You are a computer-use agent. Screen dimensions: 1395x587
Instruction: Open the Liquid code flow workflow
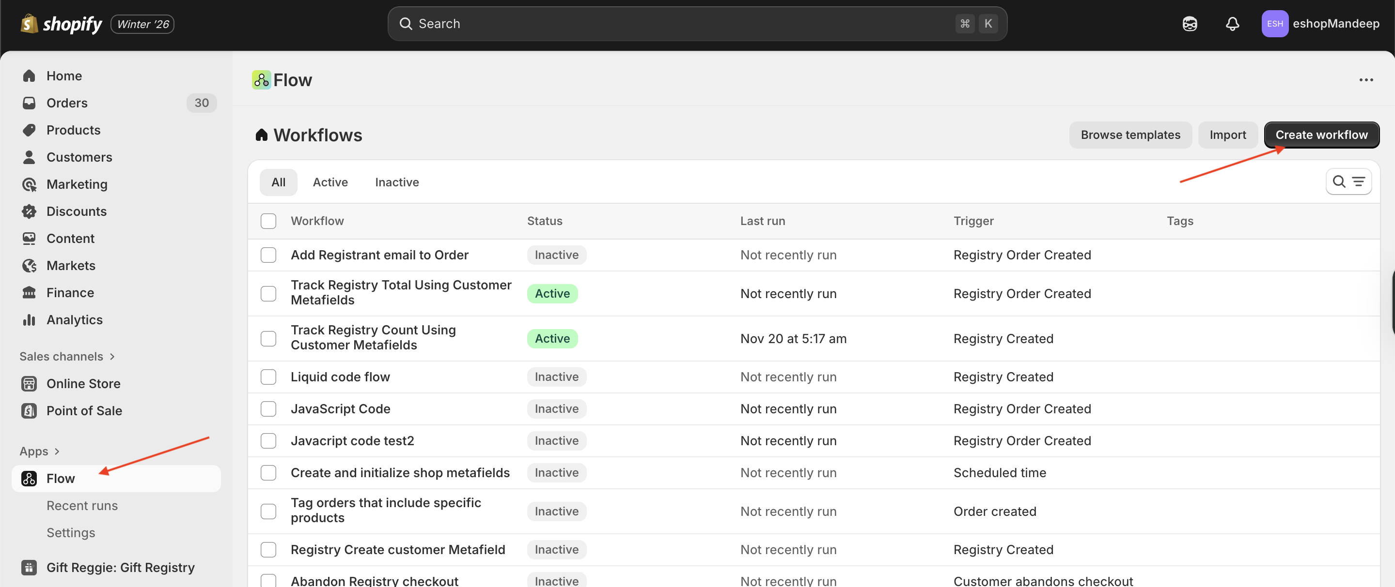coord(340,376)
